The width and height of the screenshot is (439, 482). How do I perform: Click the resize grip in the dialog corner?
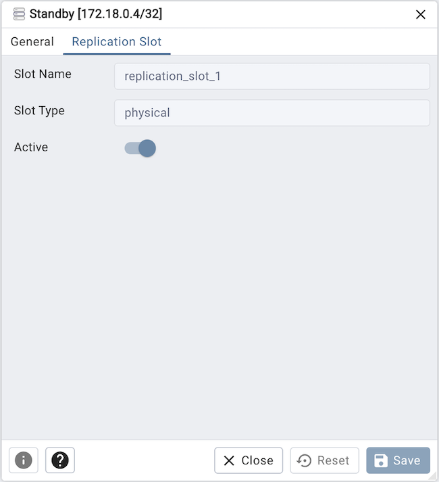pos(433,477)
